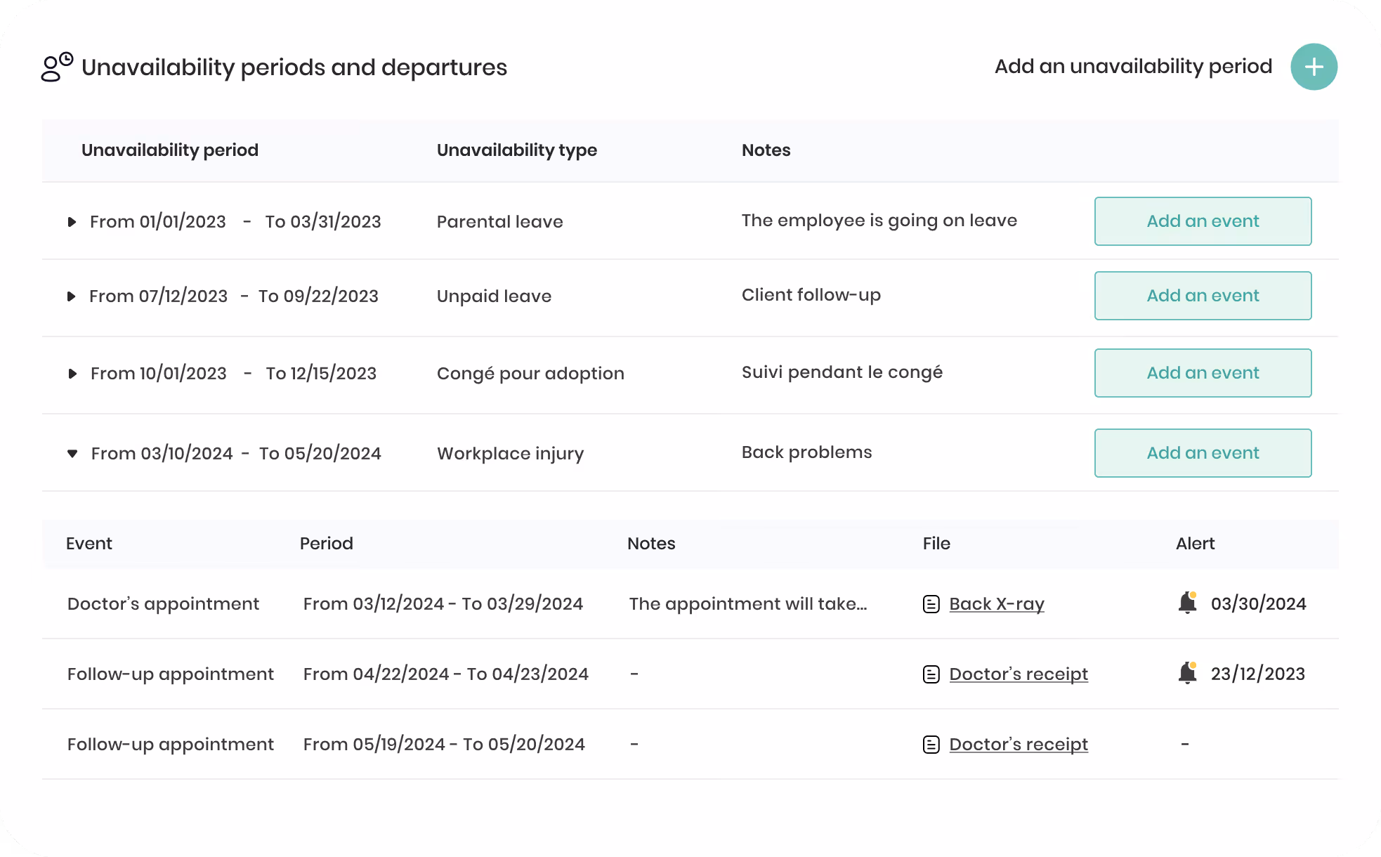Open Doctor's receipt for 05/19/2024 appointment
Image resolution: width=1381 pixels, height=857 pixels.
click(x=1018, y=745)
